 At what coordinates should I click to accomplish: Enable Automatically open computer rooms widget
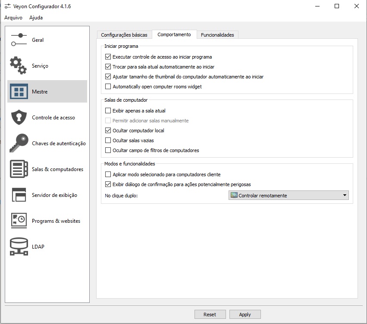(x=108, y=87)
